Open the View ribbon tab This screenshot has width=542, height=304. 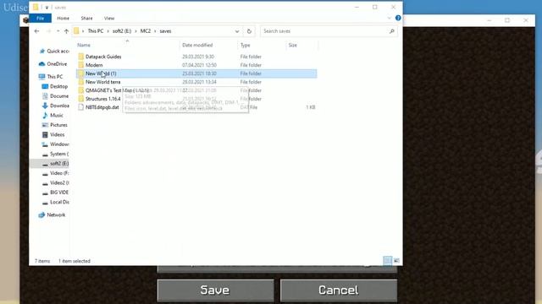[x=109, y=19]
